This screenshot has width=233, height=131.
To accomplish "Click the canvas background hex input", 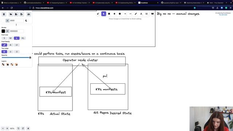I will point(16,21).
